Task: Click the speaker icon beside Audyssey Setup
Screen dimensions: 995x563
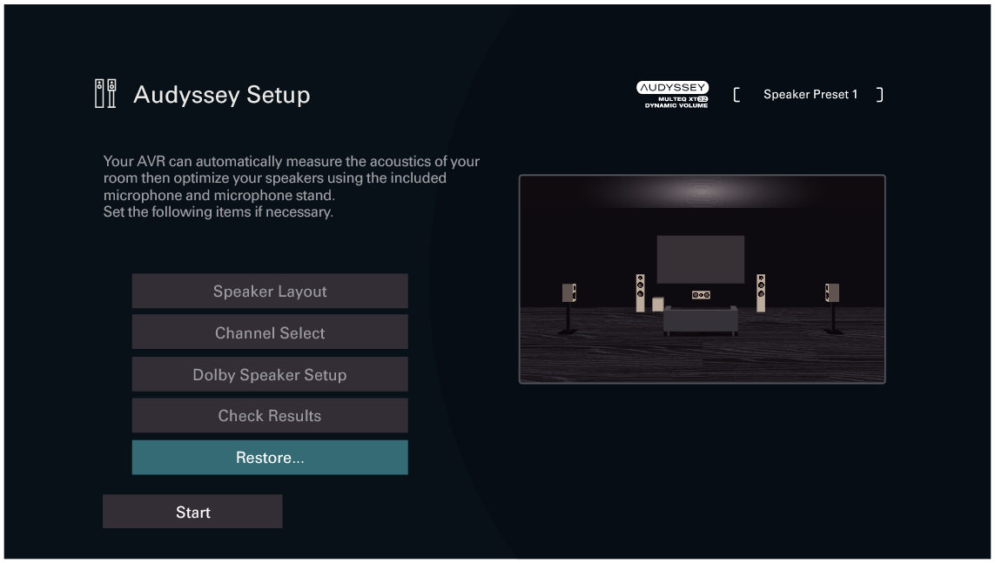Action: [105, 94]
